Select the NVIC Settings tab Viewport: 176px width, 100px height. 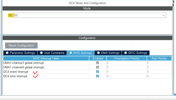click(80, 53)
